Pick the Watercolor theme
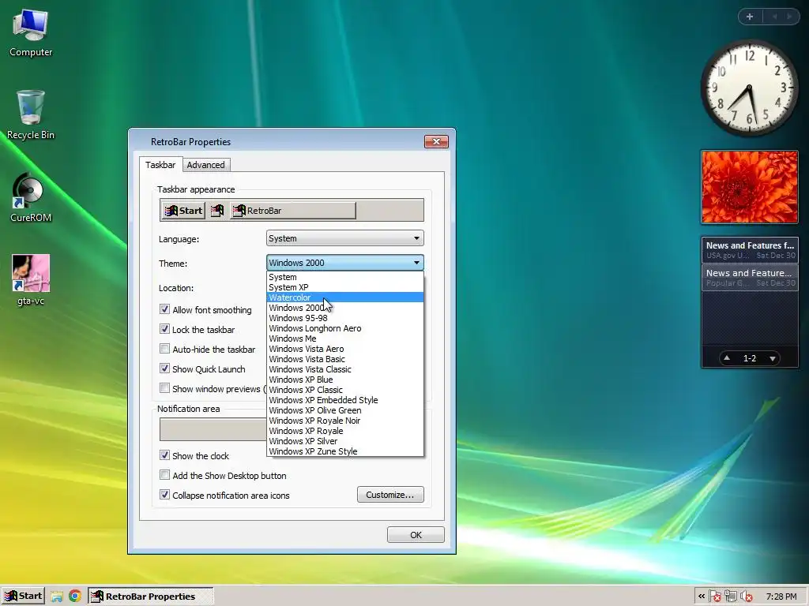The height and width of the screenshot is (606, 809). [344, 297]
